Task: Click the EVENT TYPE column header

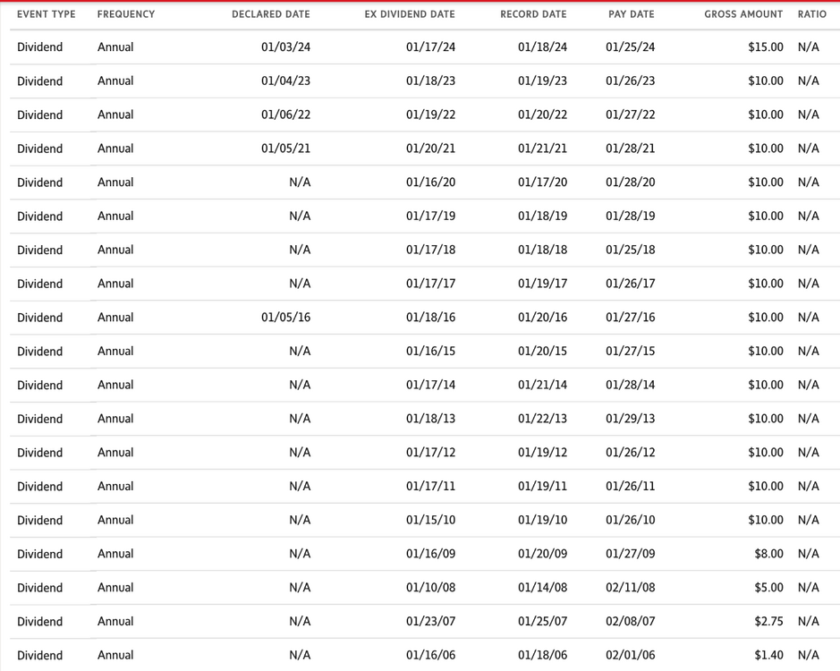Action: point(47,14)
